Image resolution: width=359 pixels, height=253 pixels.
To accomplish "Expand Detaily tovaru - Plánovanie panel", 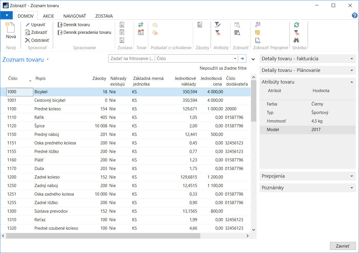I will coord(308,70).
